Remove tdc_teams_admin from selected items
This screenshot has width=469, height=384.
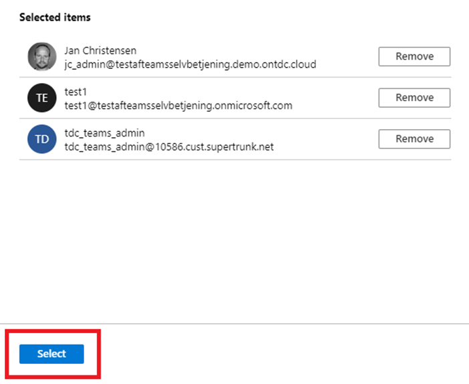pyautogui.click(x=414, y=139)
